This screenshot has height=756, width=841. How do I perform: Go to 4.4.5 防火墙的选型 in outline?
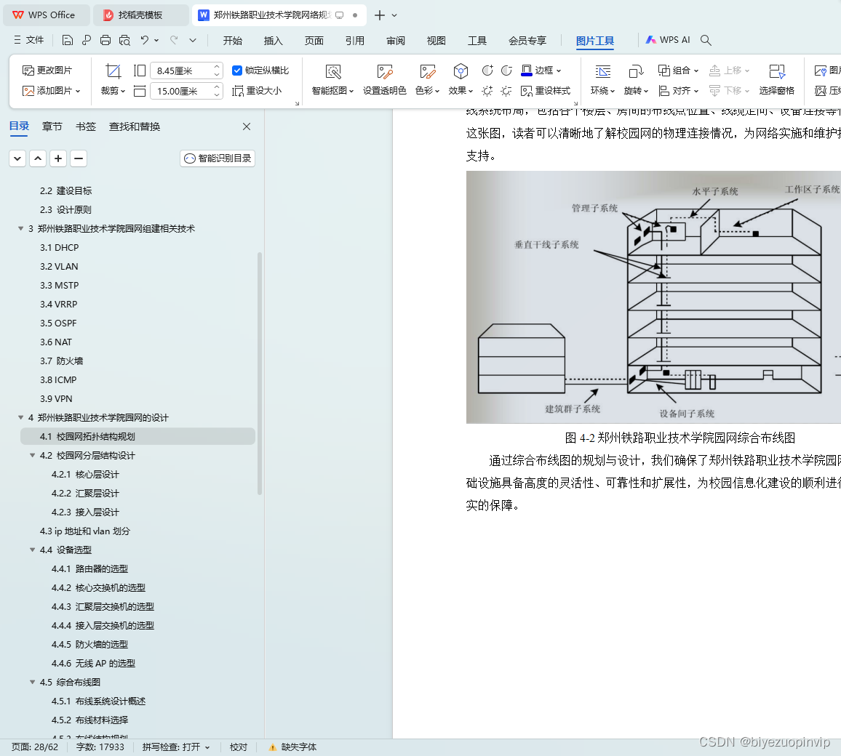pyautogui.click(x=89, y=644)
